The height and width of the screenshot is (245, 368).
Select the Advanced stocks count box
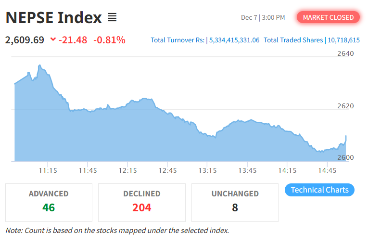(x=49, y=202)
